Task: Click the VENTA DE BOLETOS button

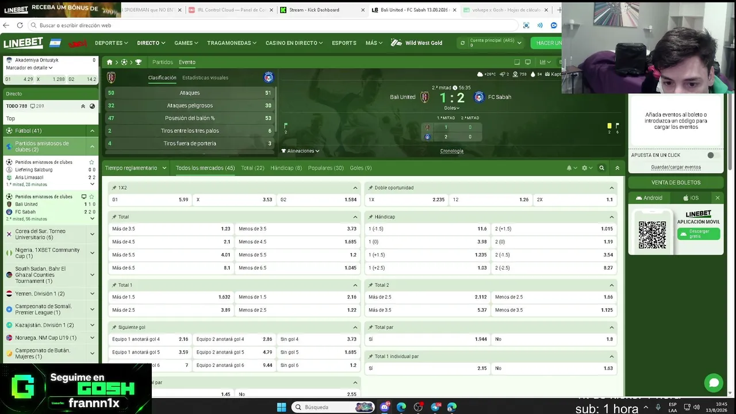Action: [676, 182]
